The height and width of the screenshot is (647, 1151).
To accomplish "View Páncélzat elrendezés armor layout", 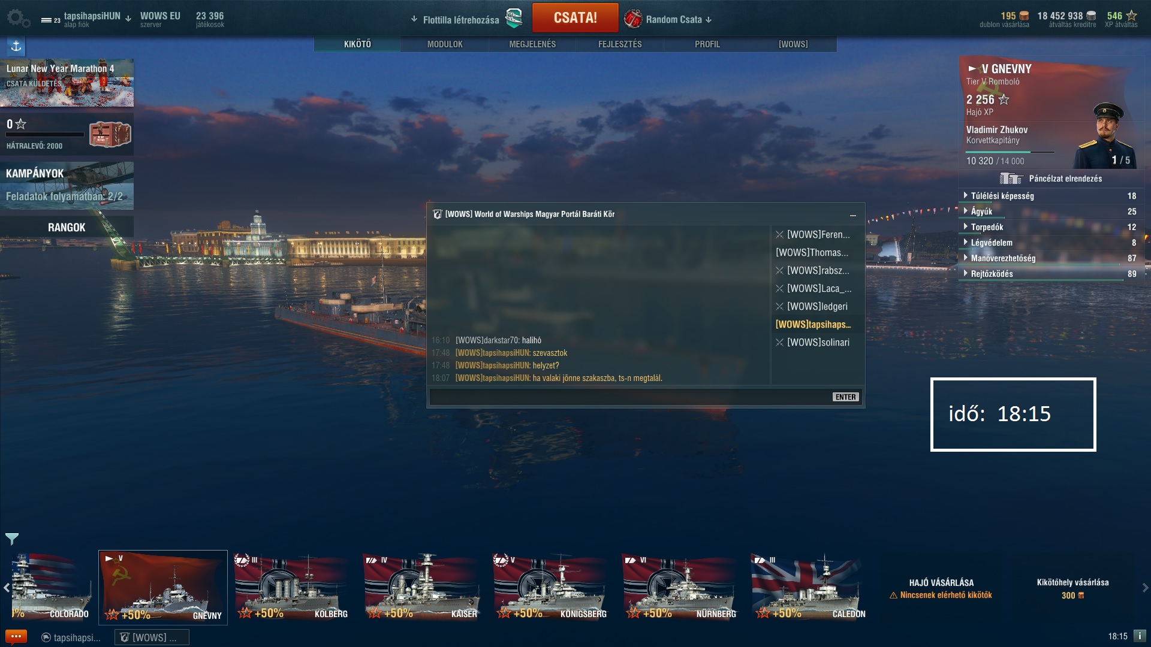I will [x=1050, y=179].
